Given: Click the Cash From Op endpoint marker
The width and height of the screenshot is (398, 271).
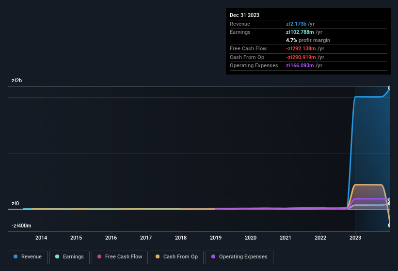Looking at the screenshot, I should pos(390,225).
